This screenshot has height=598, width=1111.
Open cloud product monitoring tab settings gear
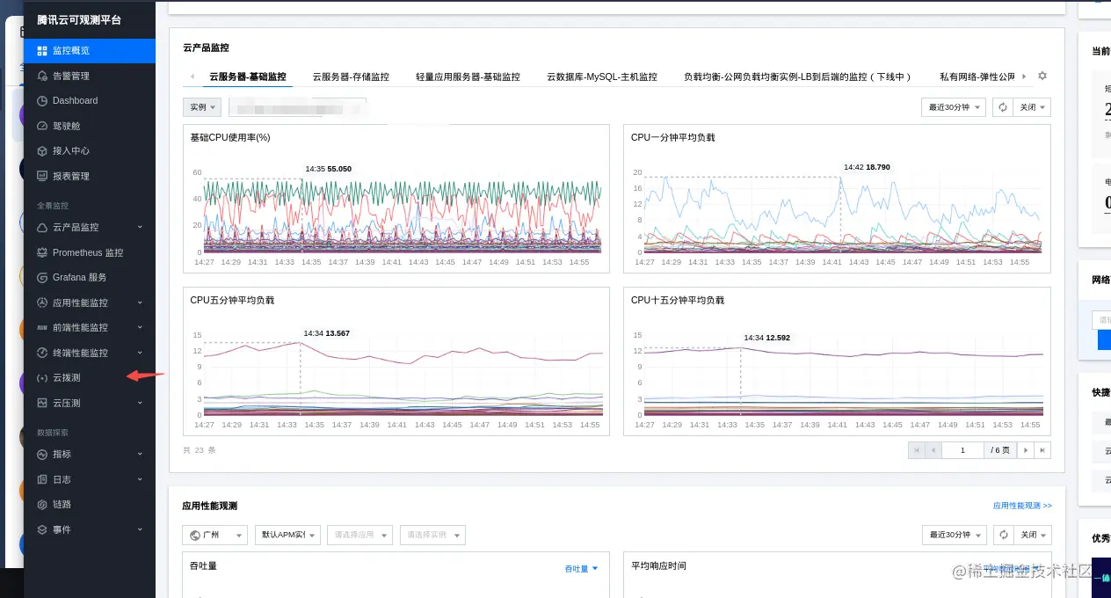click(x=1042, y=77)
